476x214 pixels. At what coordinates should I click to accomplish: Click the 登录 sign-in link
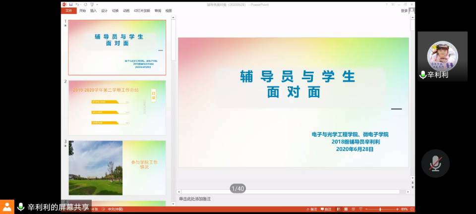pos(404,10)
